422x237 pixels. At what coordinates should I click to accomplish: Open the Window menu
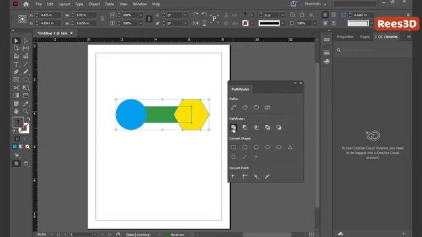click(x=140, y=4)
